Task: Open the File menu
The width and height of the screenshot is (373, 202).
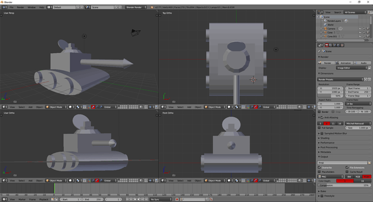Action: 11,8
